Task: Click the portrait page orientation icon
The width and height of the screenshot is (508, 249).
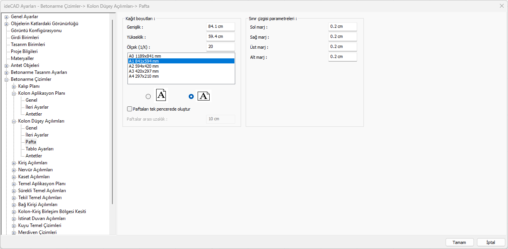Action: 161,96
